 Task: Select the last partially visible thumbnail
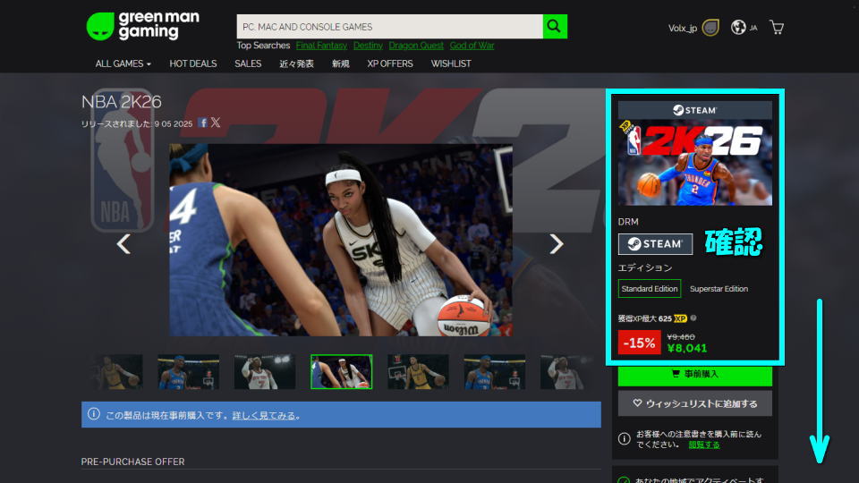(567, 372)
